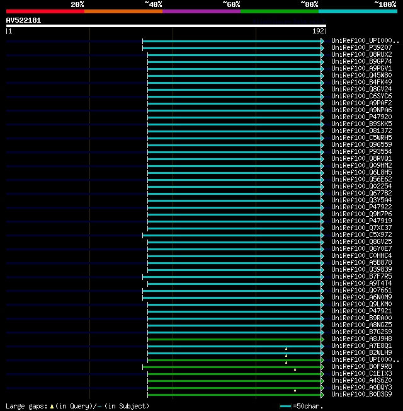Click the =50char. scale bar legend
The height and width of the screenshot is (411, 403).
[x=302, y=407]
